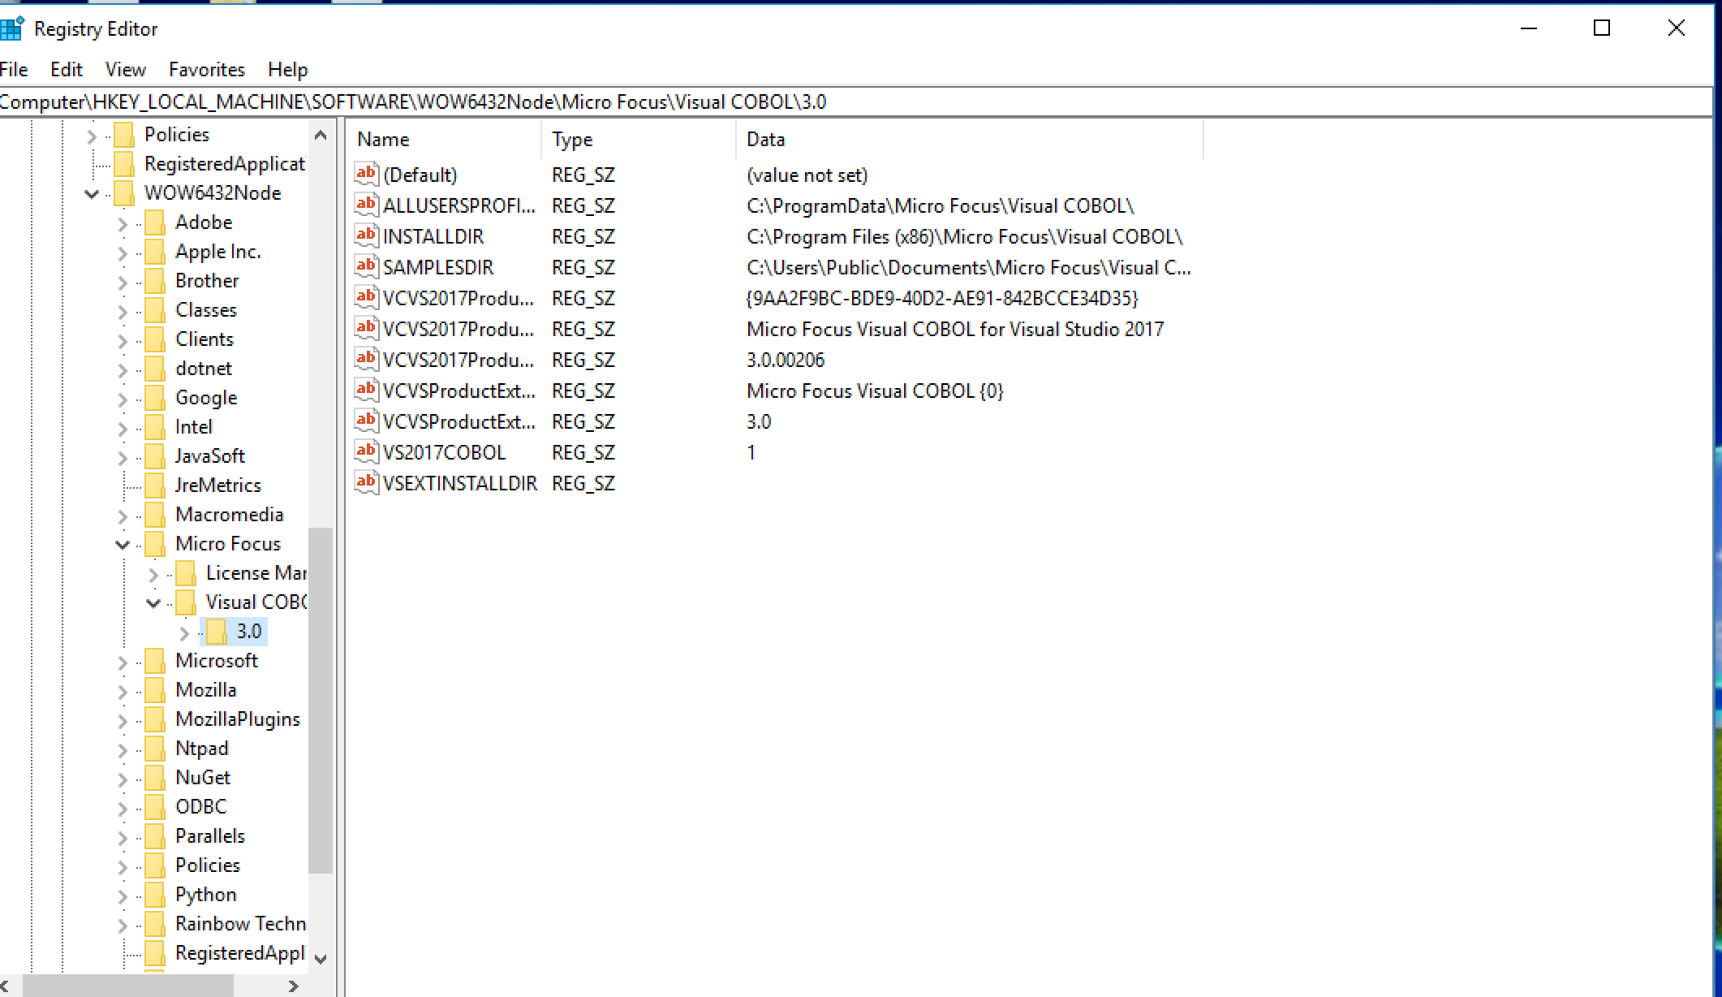Click the tree's vertical scrollbar thumb
Screen dimensions: 1722x997
[x=321, y=698]
